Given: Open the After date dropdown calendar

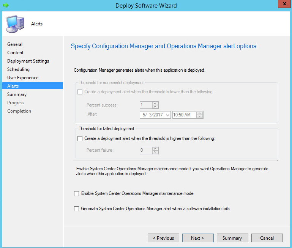Looking at the screenshot, I should pyautogui.click(x=167, y=115).
